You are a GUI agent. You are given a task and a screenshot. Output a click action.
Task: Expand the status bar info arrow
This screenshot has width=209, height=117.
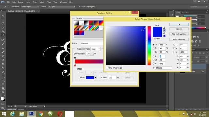click(x=44, y=106)
